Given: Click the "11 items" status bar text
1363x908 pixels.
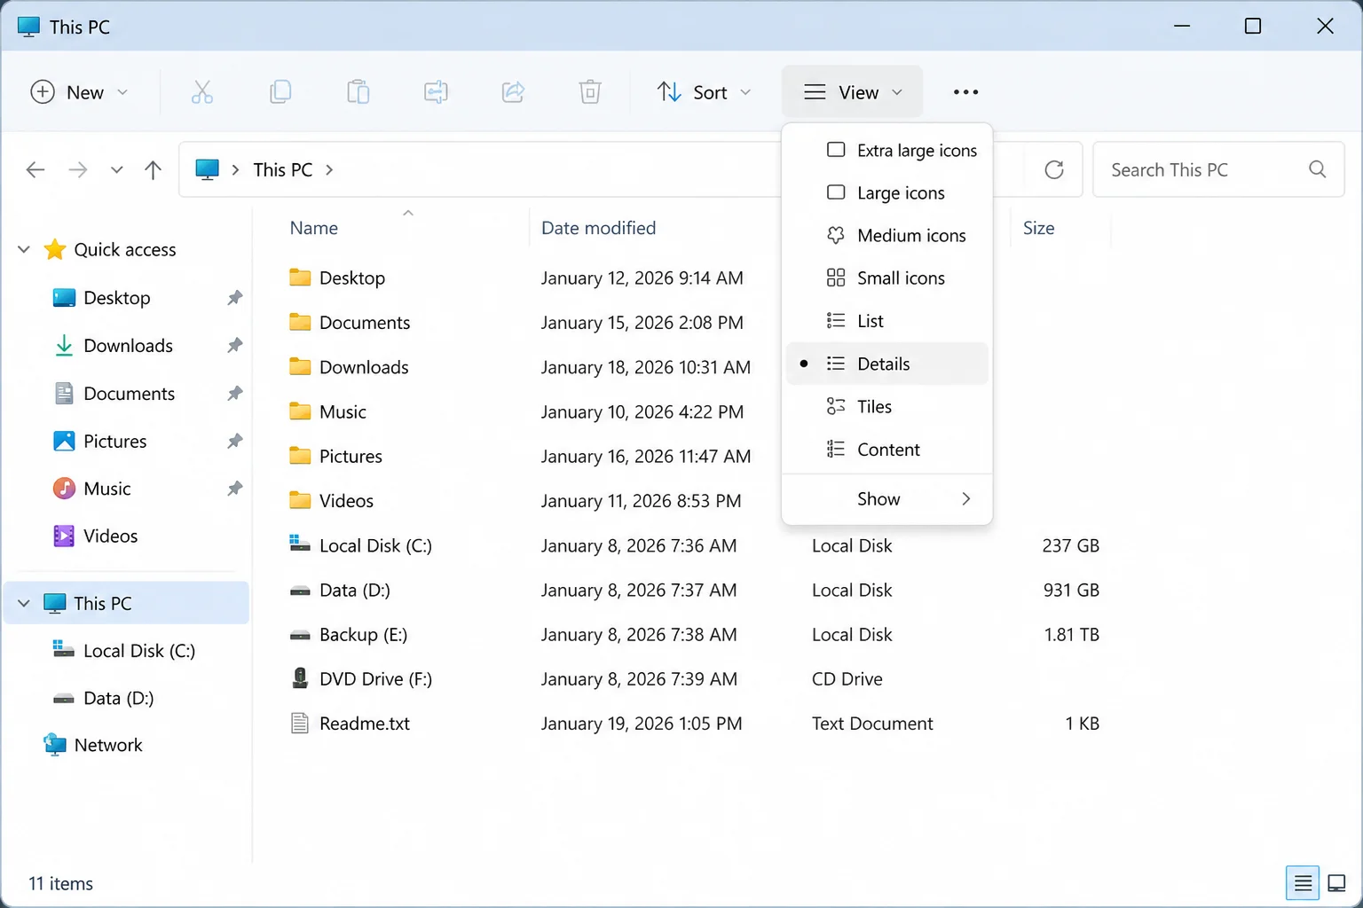Looking at the screenshot, I should click(x=60, y=883).
